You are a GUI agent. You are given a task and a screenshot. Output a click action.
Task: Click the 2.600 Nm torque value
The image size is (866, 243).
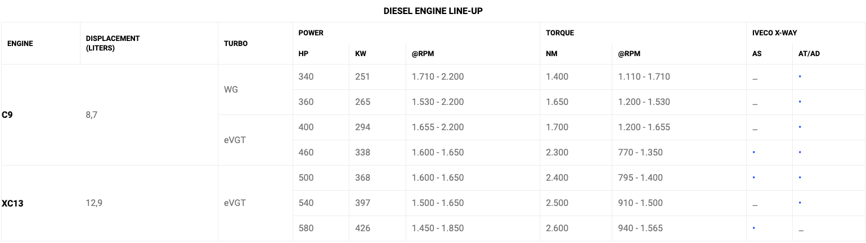[x=557, y=228]
